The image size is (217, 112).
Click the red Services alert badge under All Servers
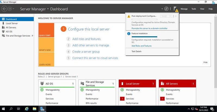click(162, 99)
